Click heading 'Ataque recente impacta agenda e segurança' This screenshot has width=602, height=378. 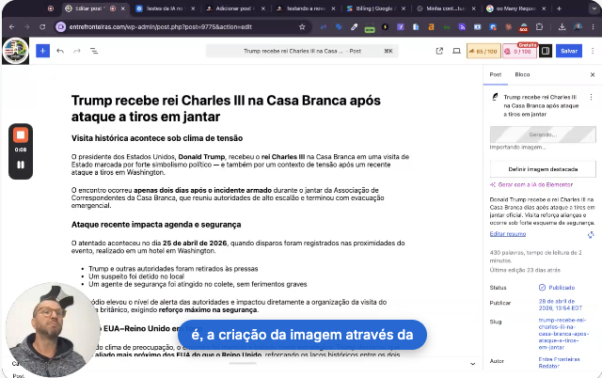[x=156, y=225]
